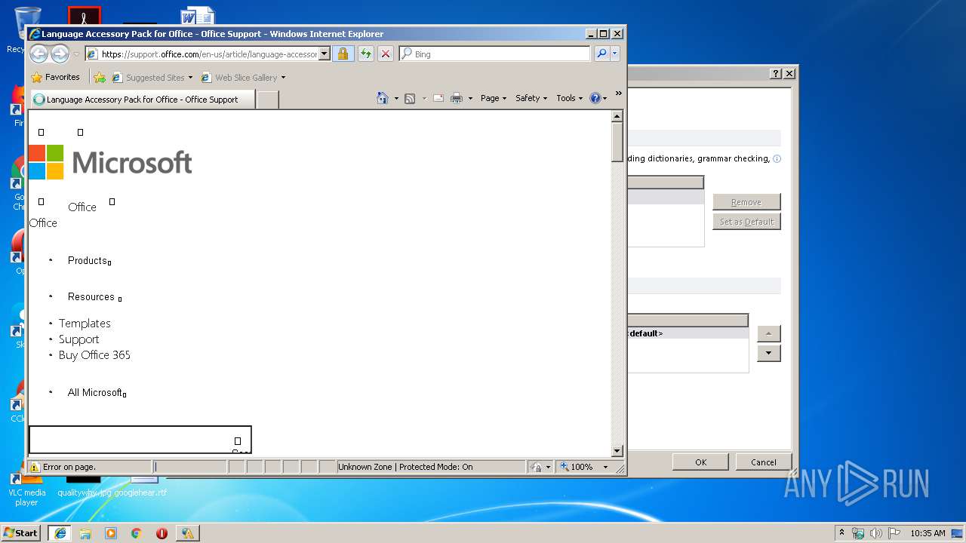966x543 pixels.
Task: Open a new blank tab
Action: [267, 100]
